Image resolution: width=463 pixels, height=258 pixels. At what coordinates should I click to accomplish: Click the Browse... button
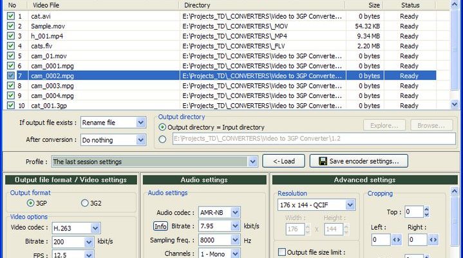[431, 125]
